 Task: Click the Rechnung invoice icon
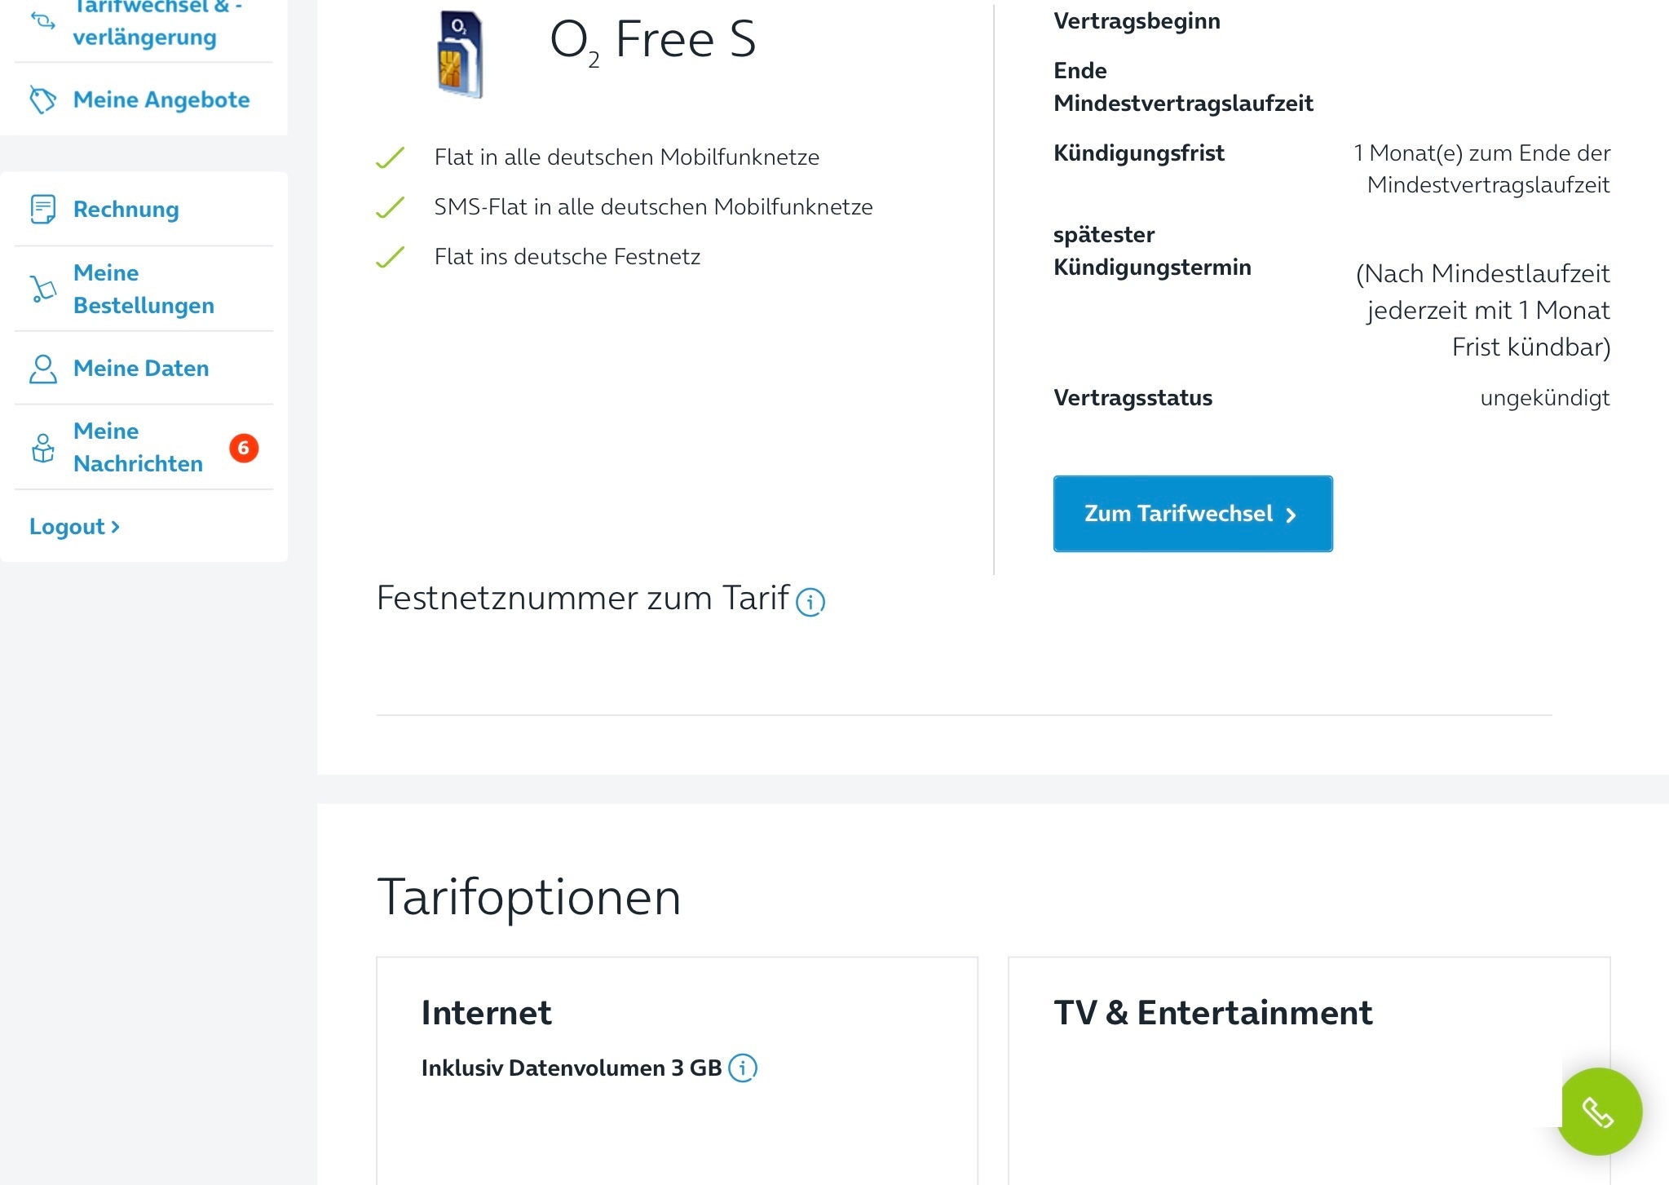click(x=43, y=209)
